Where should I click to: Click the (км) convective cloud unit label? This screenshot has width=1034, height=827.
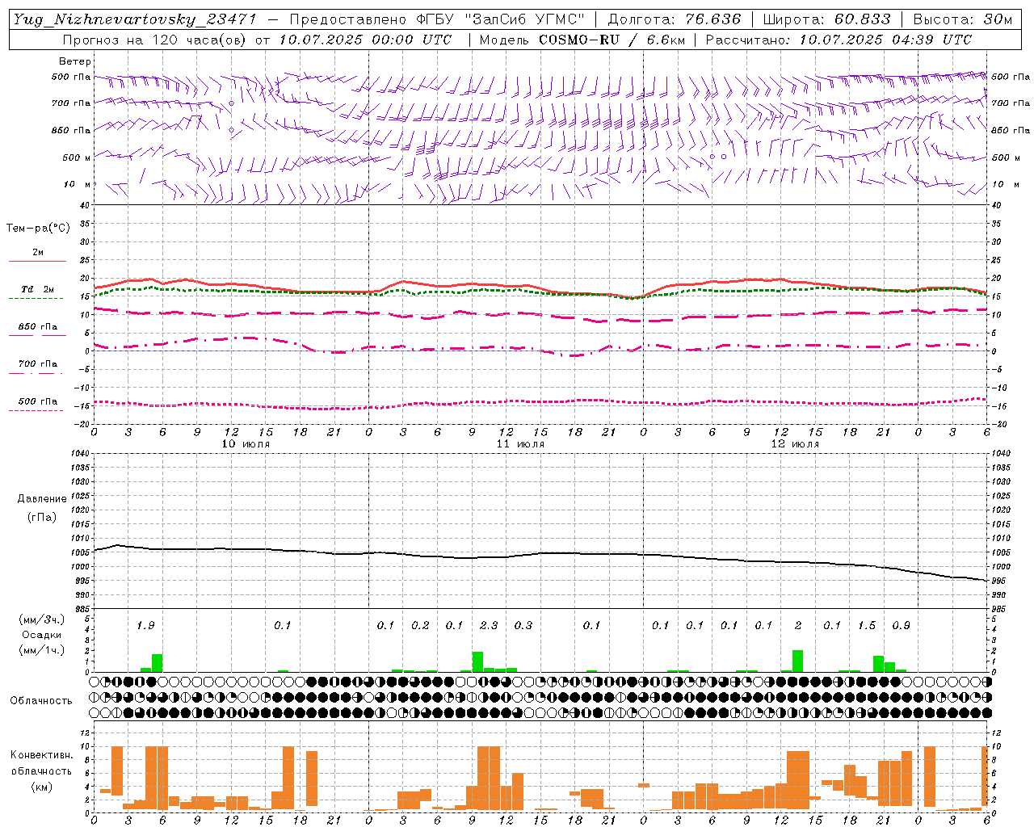point(41,787)
